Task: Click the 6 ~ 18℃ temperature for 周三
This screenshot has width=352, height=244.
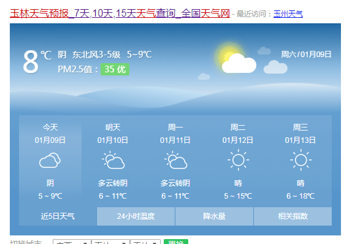Action: coord(300,196)
